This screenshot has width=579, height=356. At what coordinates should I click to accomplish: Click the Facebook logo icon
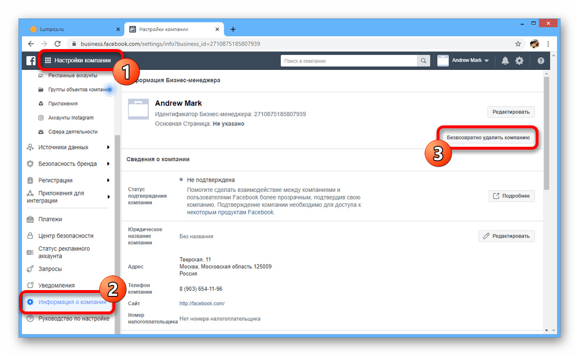(x=31, y=61)
